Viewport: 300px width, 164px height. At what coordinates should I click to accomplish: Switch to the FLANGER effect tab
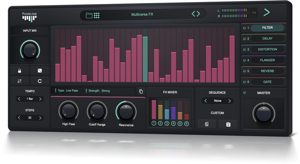(x=267, y=60)
